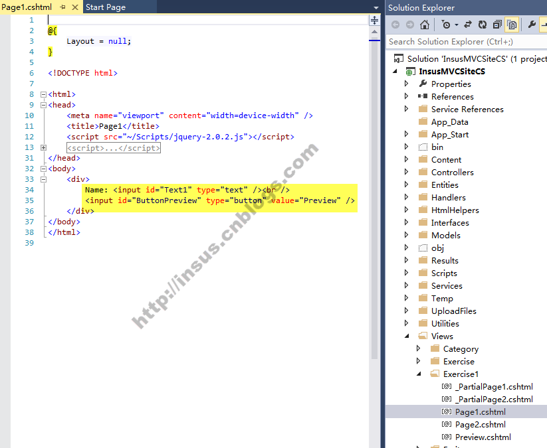The width and height of the screenshot is (547, 448).
Task: Click the dotted obj folder icon
Action: (423, 248)
